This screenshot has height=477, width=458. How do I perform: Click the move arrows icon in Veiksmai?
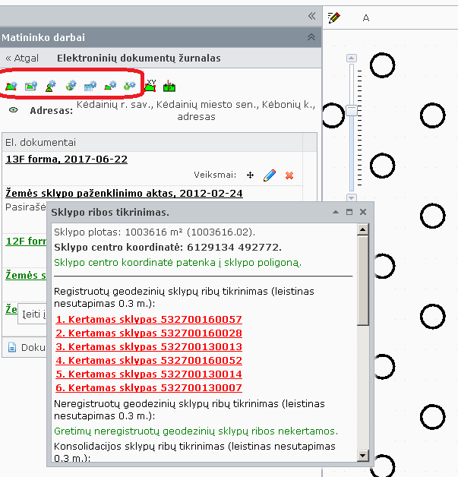click(x=250, y=175)
